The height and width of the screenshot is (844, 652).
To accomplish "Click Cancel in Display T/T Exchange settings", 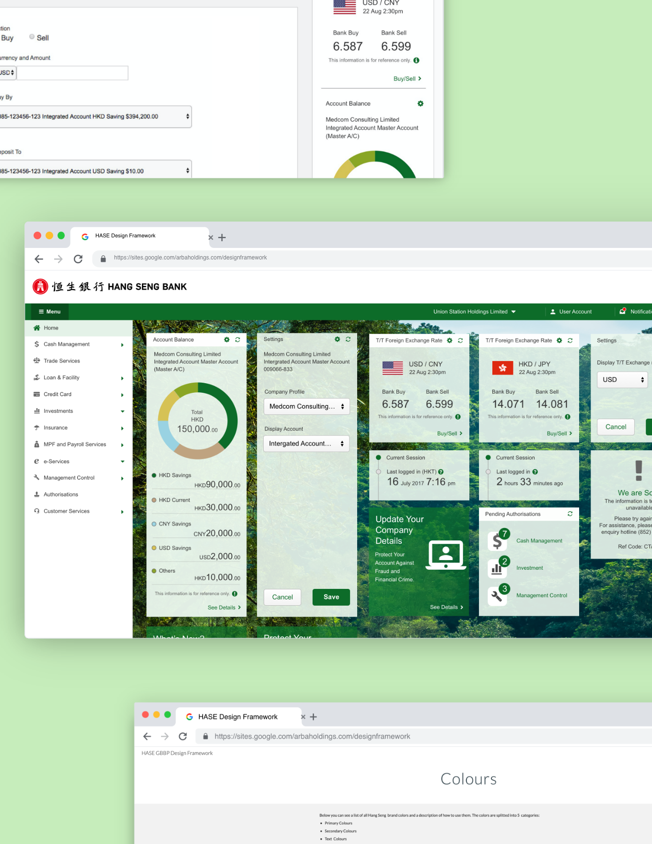I will pos(616,427).
